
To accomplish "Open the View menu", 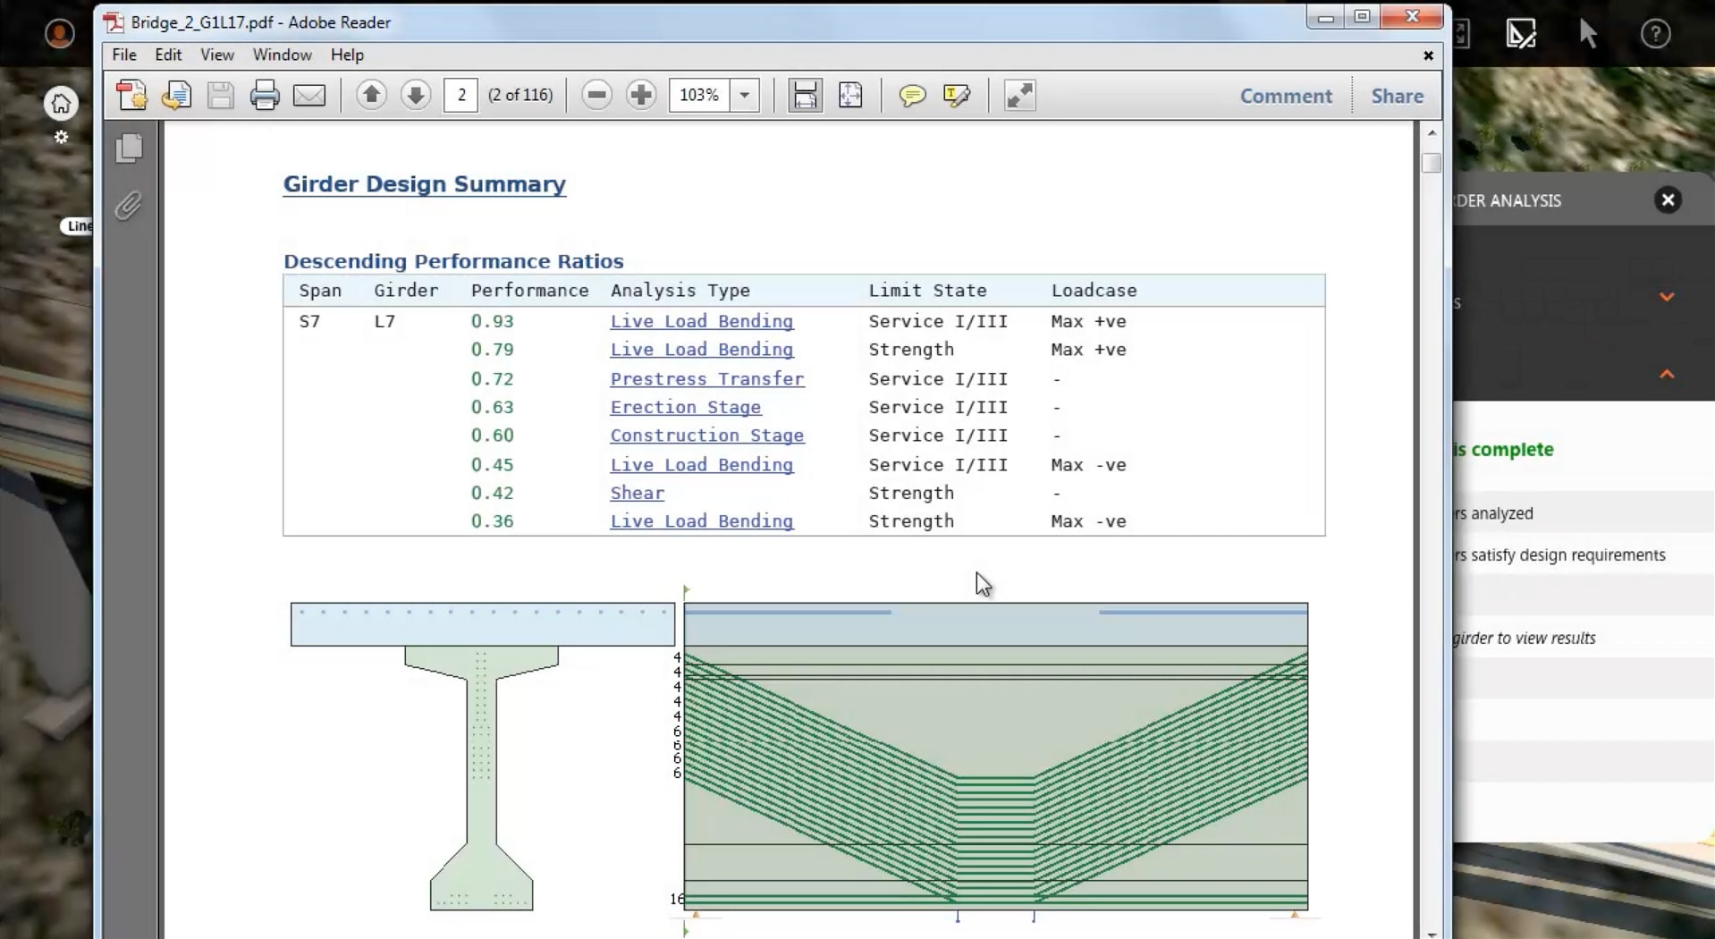I will coord(216,55).
